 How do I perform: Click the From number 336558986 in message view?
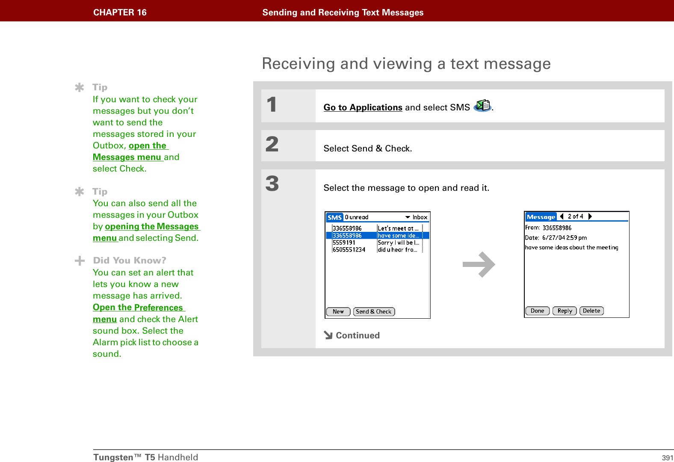tap(557, 228)
